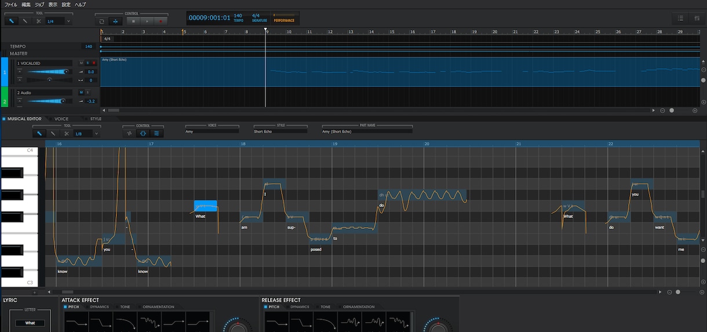Zoom out the track view horizontally
Screen dimensions: 707x332
pos(662,110)
